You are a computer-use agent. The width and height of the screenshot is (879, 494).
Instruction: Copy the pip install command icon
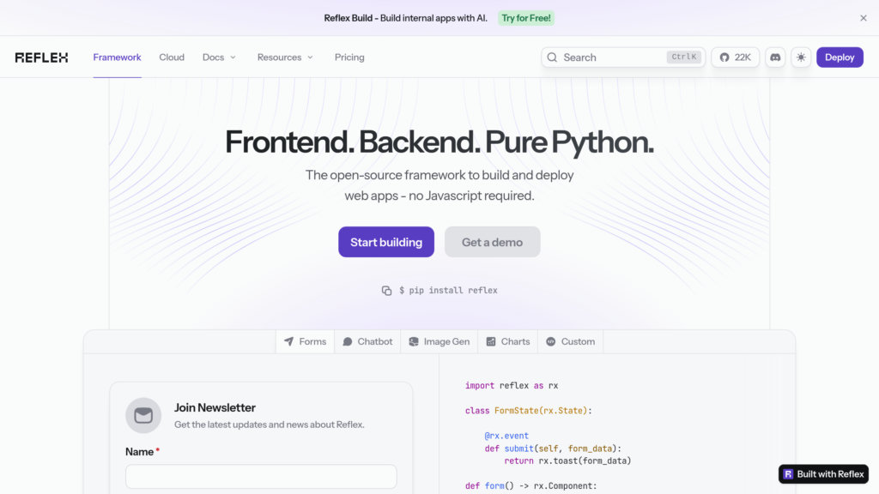coord(387,290)
